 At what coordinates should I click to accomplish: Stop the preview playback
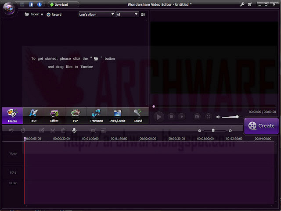pyautogui.click(x=171, y=117)
